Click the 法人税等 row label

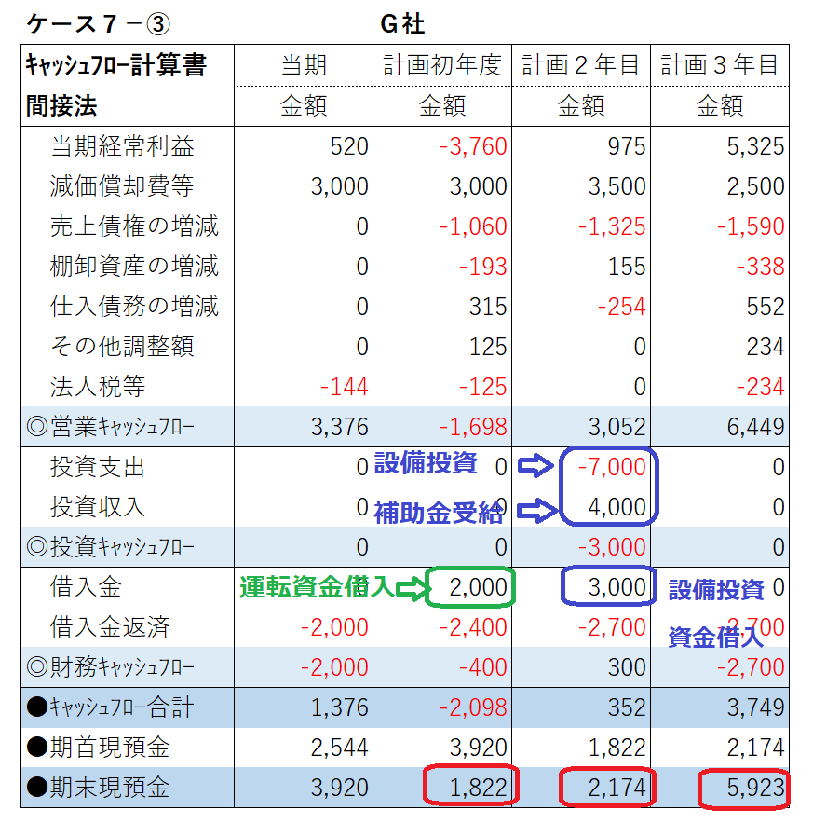98,387
